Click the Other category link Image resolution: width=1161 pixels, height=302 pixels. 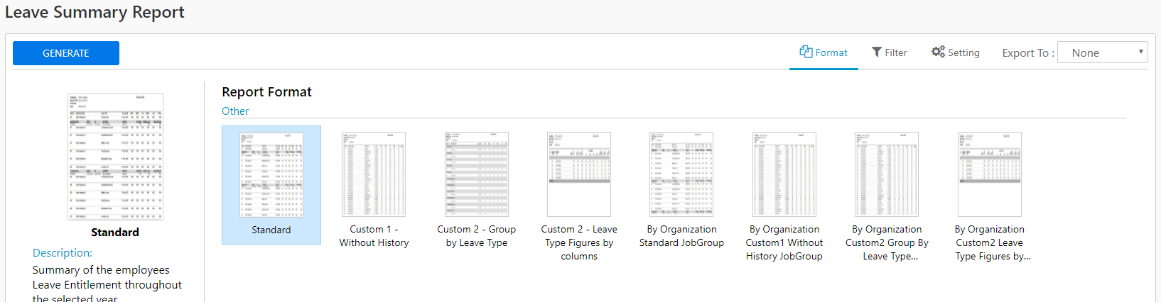[235, 111]
